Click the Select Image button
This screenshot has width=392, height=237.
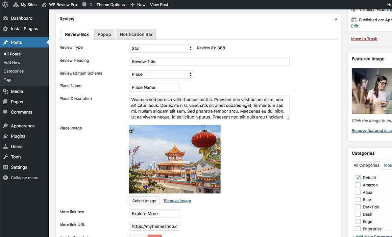tap(144, 201)
